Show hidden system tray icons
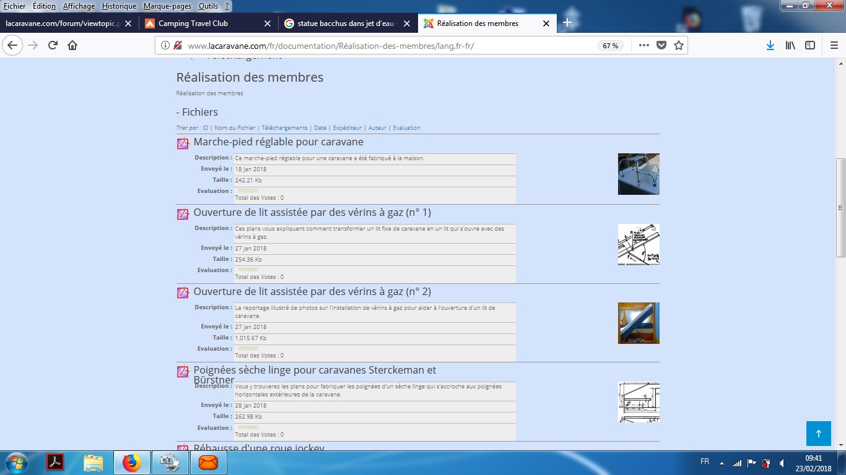 [722, 463]
